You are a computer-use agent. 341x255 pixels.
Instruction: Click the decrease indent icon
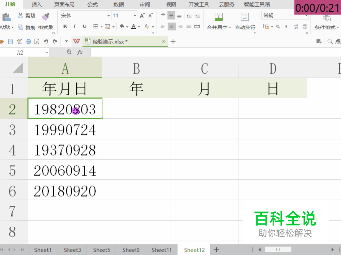(x=189, y=15)
